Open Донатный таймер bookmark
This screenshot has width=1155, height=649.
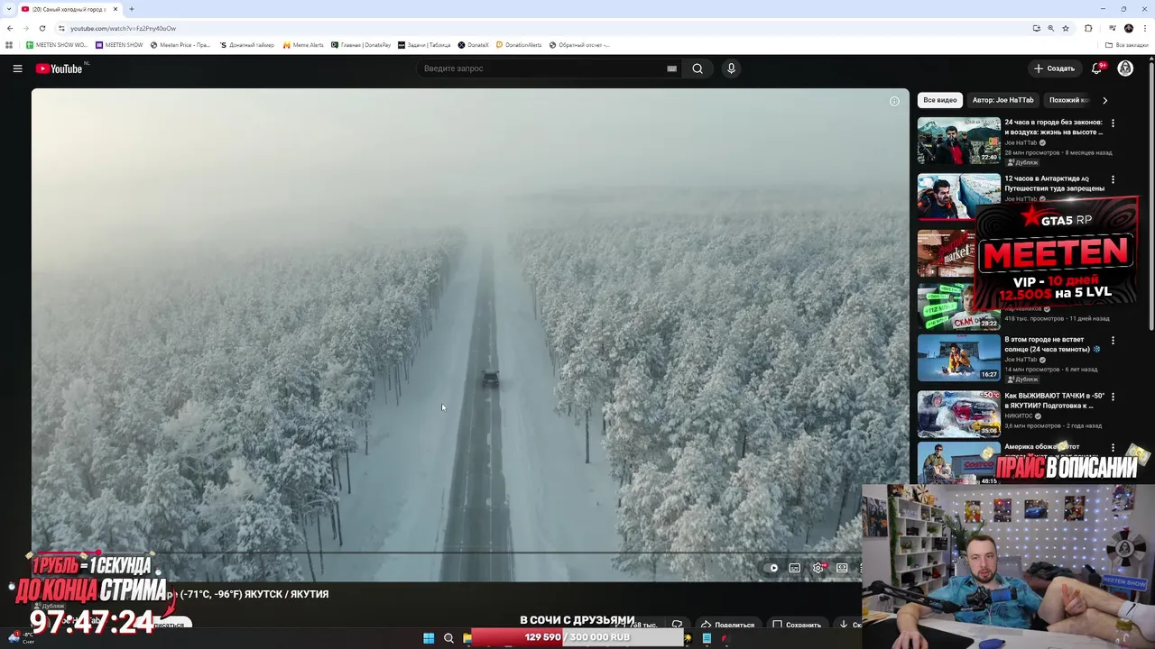[x=246, y=45]
